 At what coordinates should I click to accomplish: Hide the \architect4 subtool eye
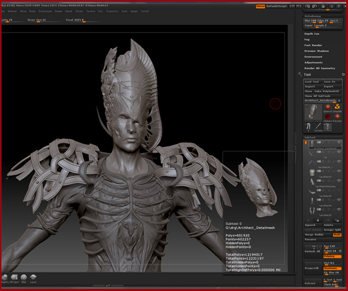click(339, 200)
